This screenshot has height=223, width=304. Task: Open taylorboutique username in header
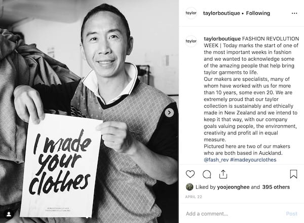tap(221, 13)
